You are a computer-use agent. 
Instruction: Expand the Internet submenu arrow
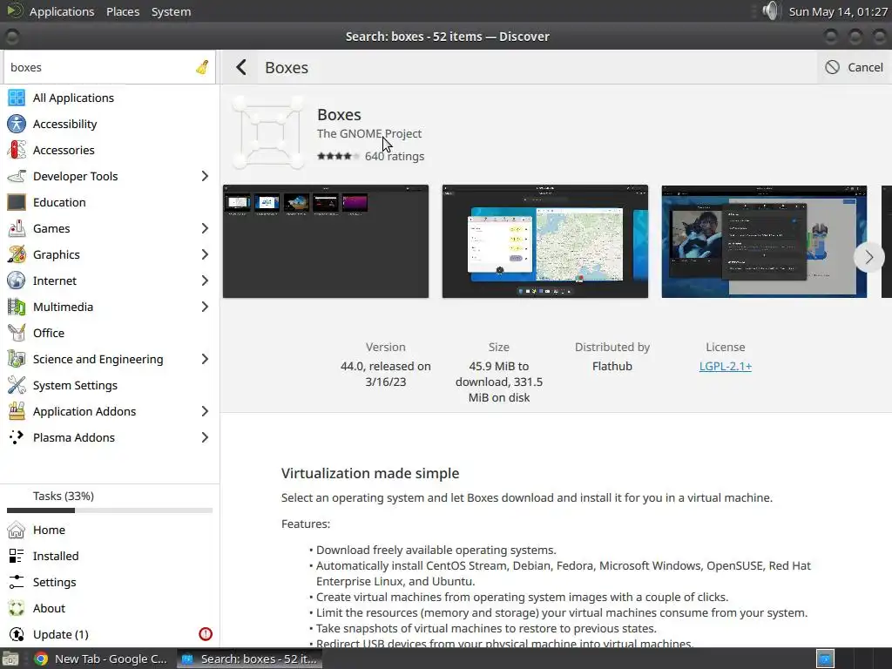click(x=205, y=281)
